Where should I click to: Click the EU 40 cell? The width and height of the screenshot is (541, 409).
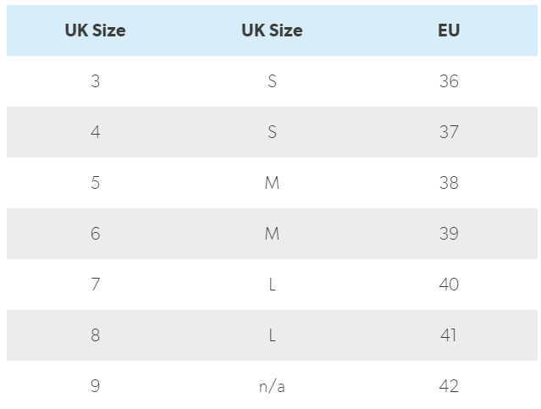pyautogui.click(x=449, y=285)
